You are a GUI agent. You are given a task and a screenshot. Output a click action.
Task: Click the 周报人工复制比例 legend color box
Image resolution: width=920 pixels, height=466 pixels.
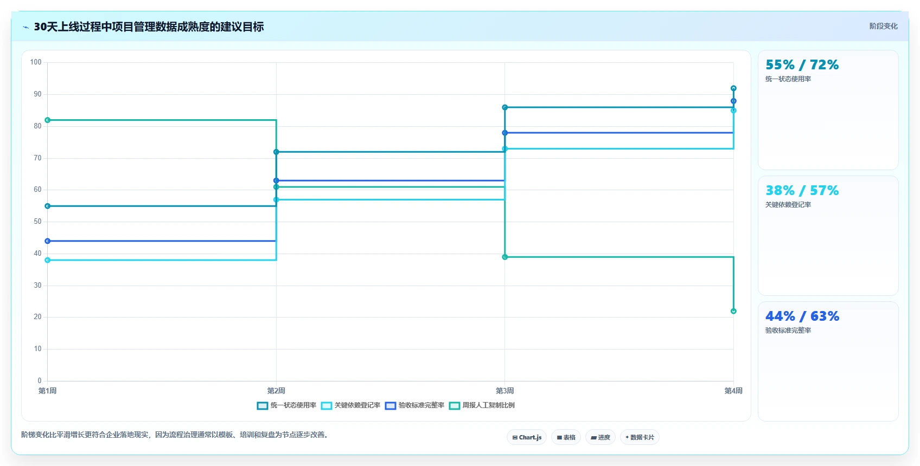[x=455, y=406]
